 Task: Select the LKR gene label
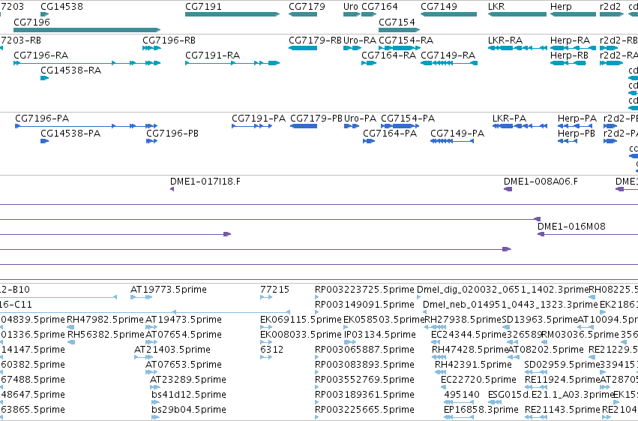click(496, 7)
